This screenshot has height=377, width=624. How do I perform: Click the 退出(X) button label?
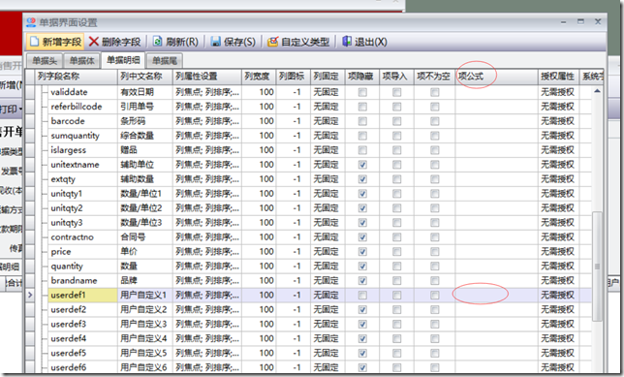tap(370, 43)
